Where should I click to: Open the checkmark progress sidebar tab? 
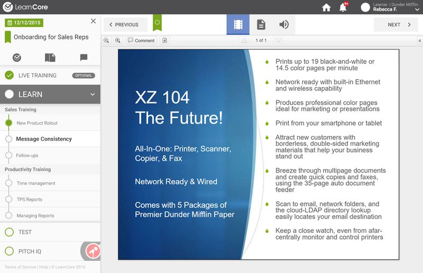click(x=17, y=58)
